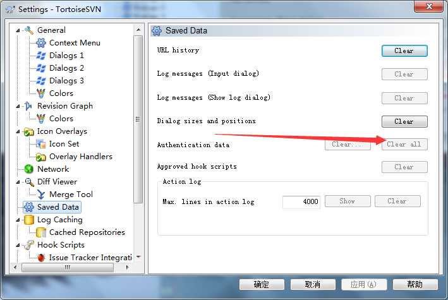Click the Icon Overlays folder icon
This screenshot has height=300, width=448.
tap(28, 131)
